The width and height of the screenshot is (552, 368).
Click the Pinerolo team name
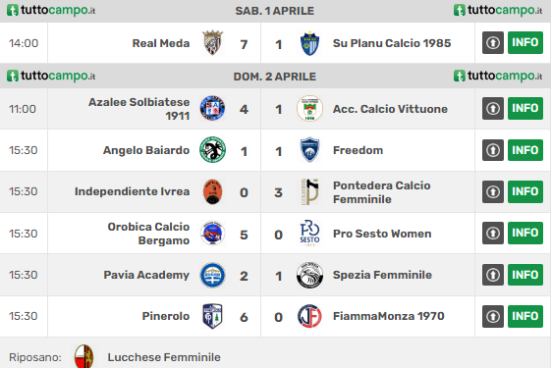tap(166, 316)
